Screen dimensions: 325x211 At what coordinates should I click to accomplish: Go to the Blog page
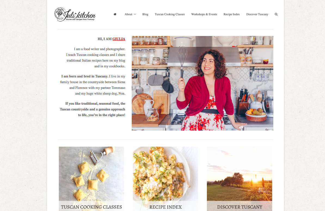(145, 14)
